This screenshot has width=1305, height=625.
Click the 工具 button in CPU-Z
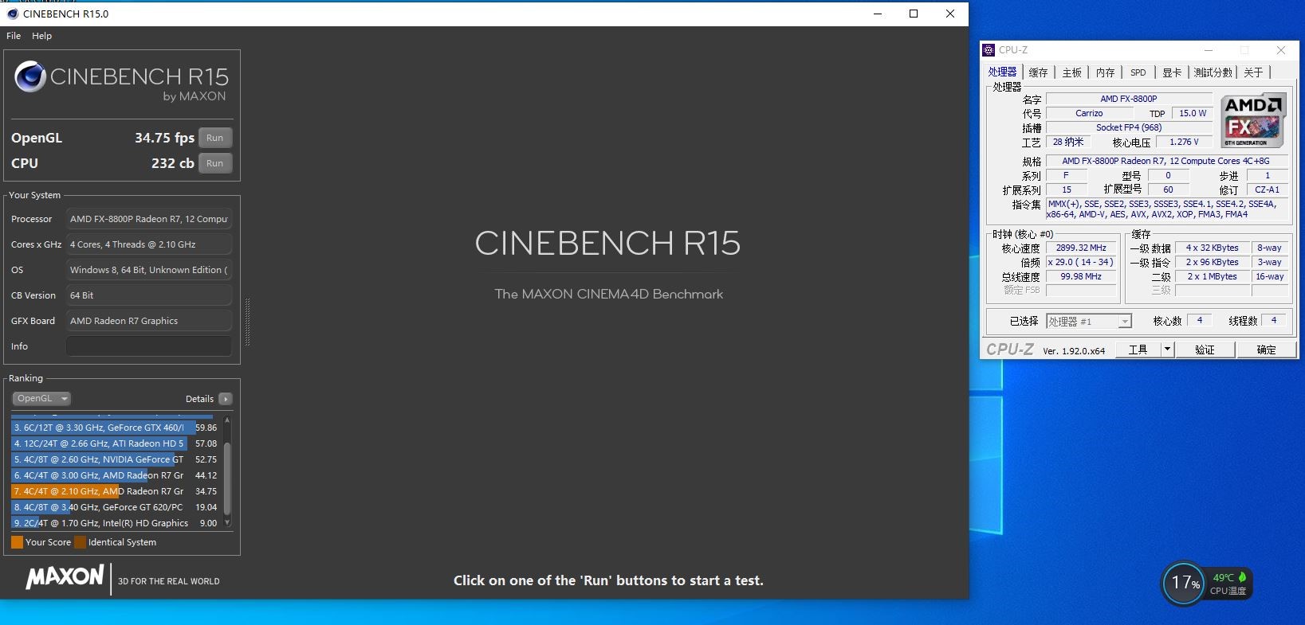[1138, 350]
